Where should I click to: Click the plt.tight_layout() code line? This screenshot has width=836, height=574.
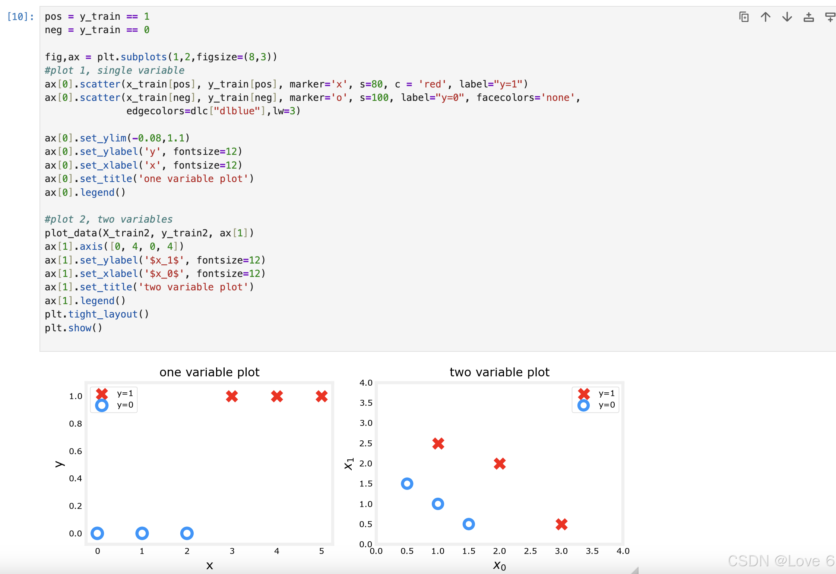click(x=97, y=315)
